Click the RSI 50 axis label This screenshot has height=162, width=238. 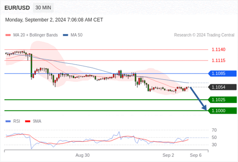pyautogui.click(x=214, y=137)
